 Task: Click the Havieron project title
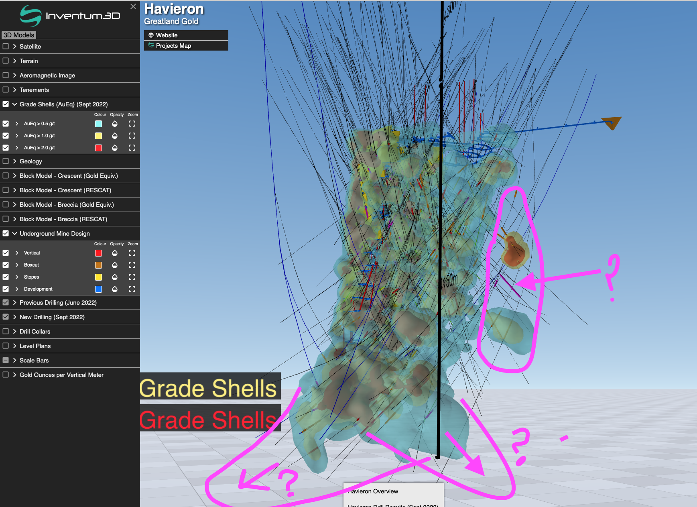point(174,9)
